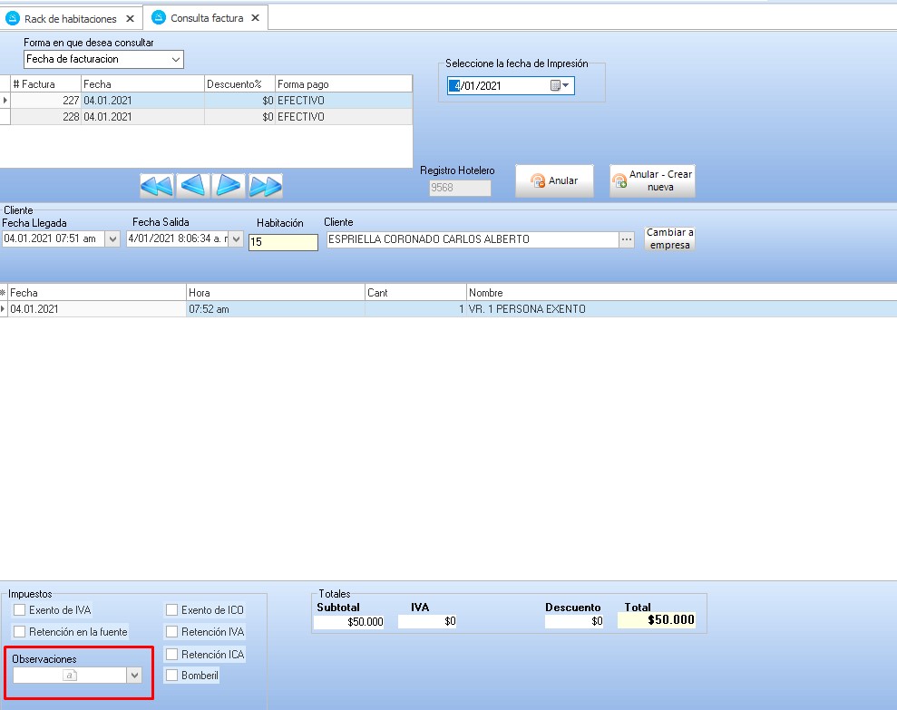Expand the Fecha Llegada dropdown arrow
The image size is (897, 710).
[112, 239]
